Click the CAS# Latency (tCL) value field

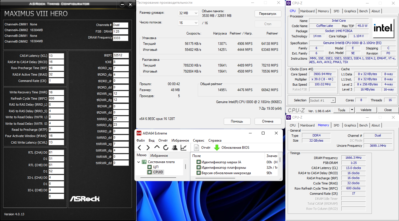[56, 56]
